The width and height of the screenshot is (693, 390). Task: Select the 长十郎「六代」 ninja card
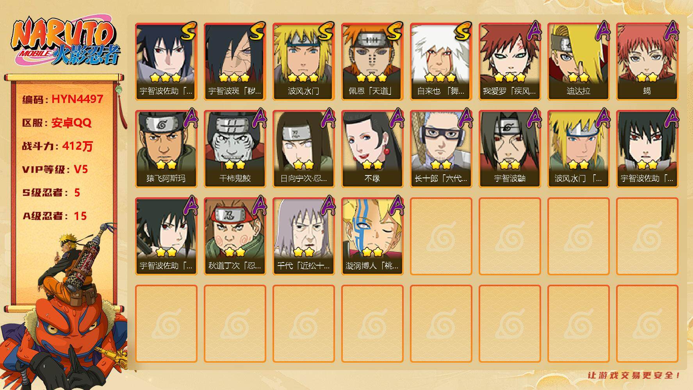(441, 149)
